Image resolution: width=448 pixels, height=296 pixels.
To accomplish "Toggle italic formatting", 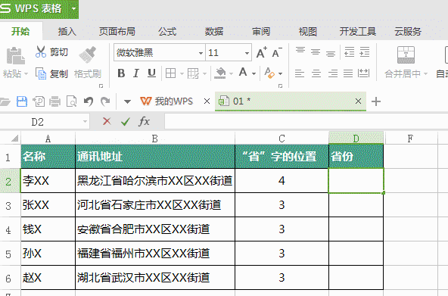I will tap(136, 73).
